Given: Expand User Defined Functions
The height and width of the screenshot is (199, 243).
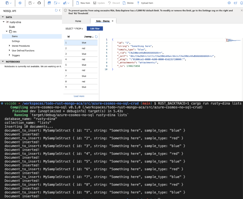Looking at the screenshot, I should pos(10,50).
